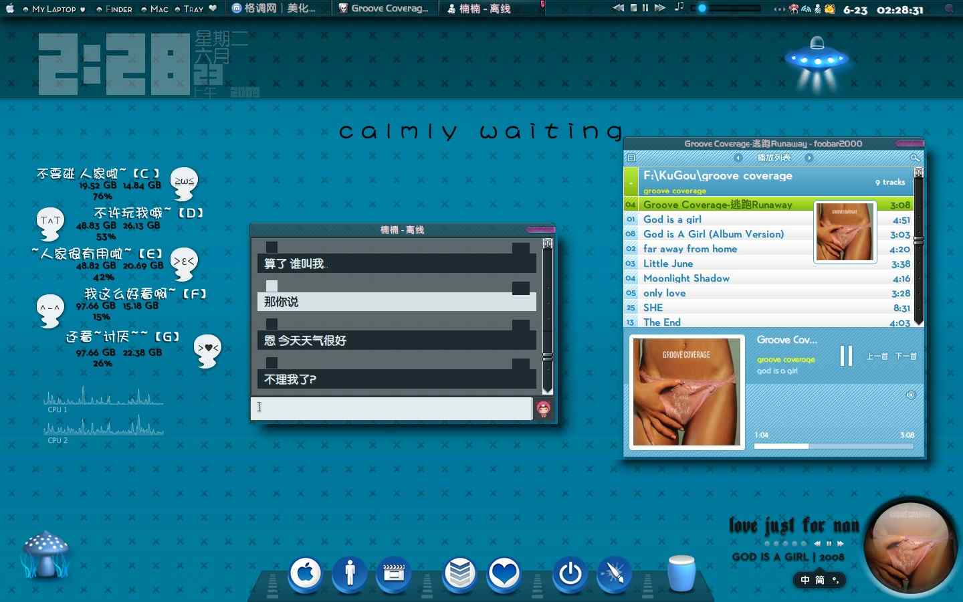Open drive E ghost icon
Viewport: 963px width, 602px height.
point(184,264)
